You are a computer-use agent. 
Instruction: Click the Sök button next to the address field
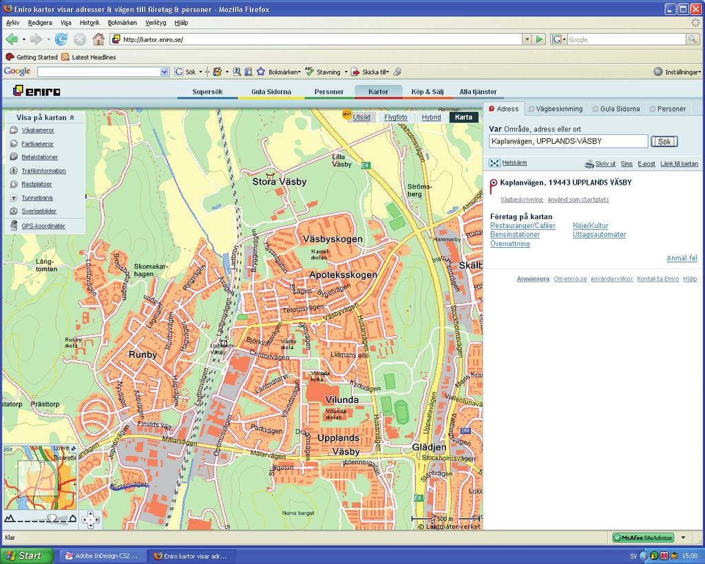pos(664,142)
